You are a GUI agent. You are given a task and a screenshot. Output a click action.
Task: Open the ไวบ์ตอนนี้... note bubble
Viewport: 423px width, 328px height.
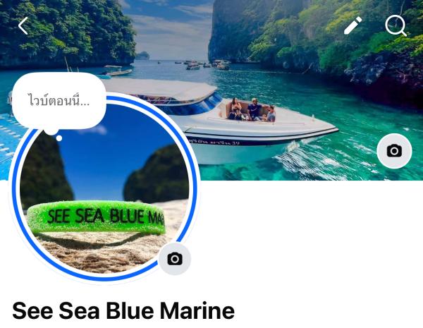tap(59, 101)
